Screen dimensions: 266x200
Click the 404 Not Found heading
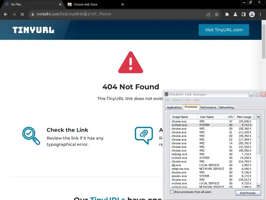click(x=131, y=87)
